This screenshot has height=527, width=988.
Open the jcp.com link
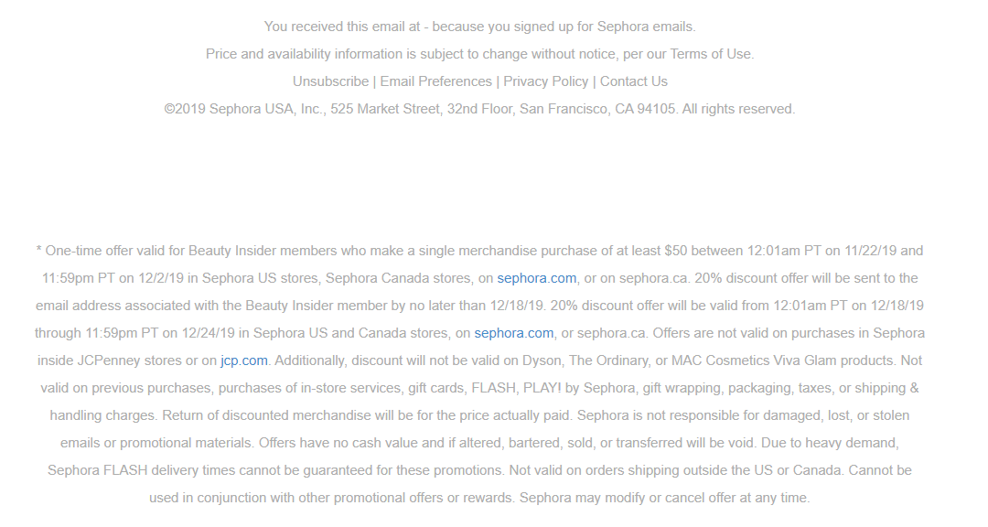(x=244, y=360)
